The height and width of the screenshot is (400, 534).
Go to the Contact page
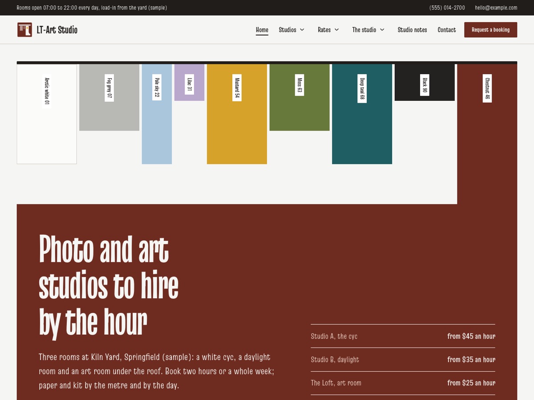[x=447, y=30]
